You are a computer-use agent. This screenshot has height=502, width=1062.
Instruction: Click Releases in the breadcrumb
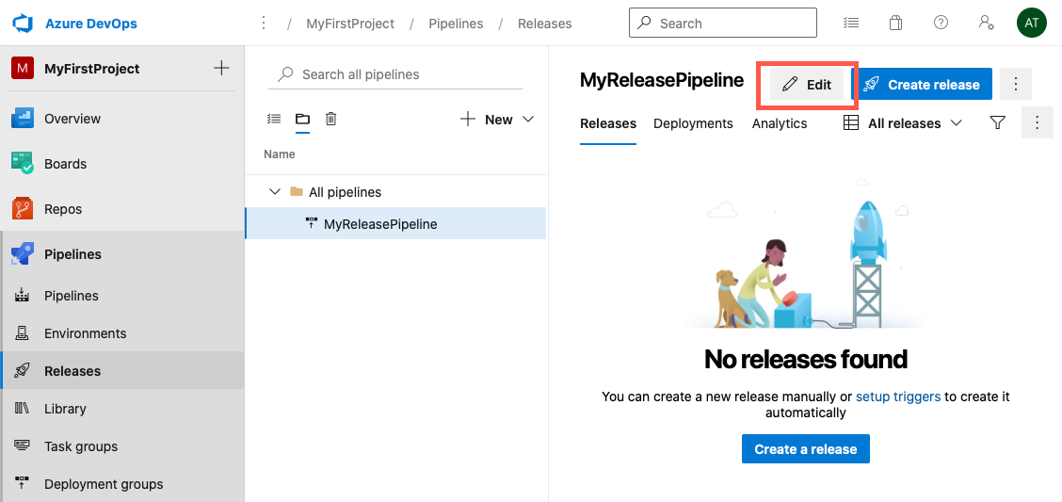click(544, 24)
